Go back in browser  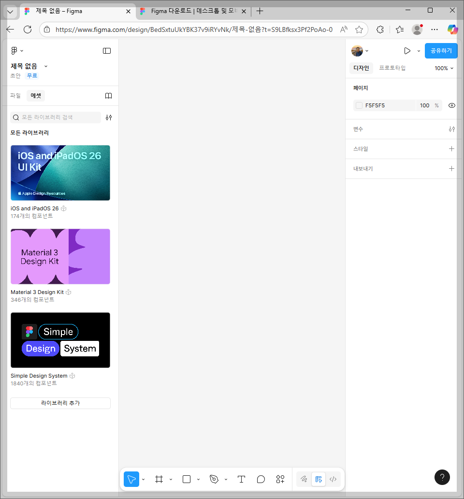pos(10,29)
